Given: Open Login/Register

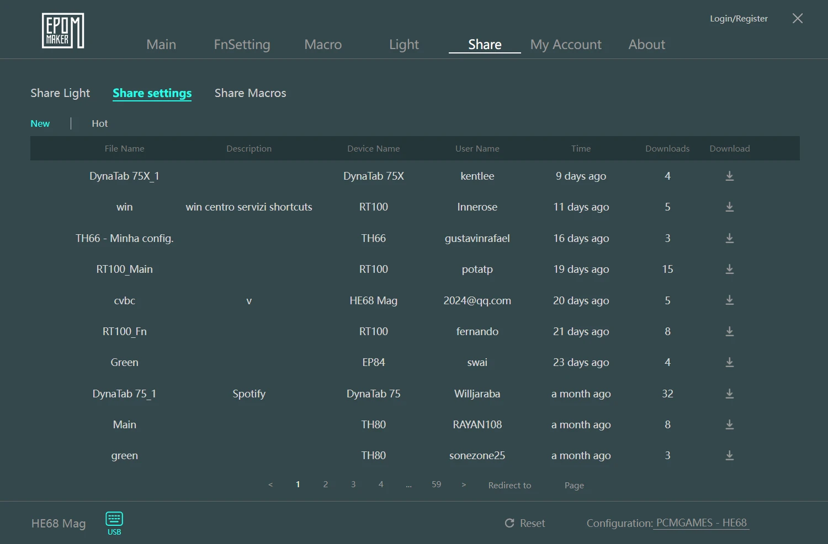Looking at the screenshot, I should tap(739, 18).
